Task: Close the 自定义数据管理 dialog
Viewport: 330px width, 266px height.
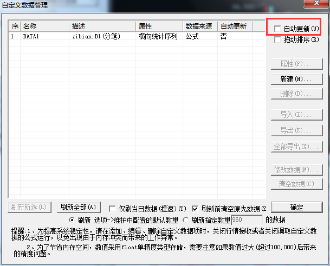Action: (316, 3)
